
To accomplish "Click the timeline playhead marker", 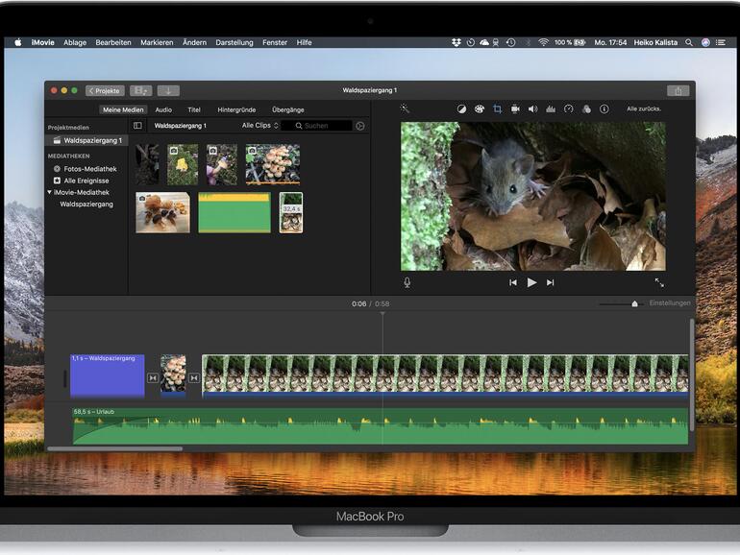I will pos(382,314).
